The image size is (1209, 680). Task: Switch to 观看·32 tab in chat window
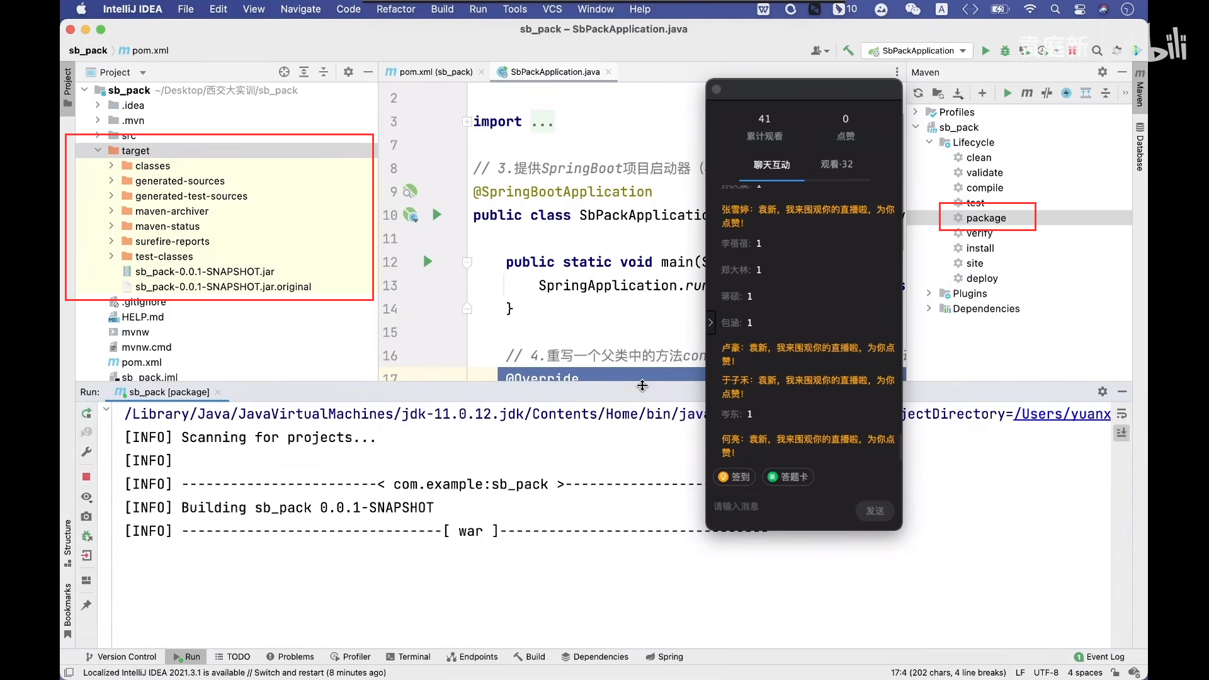[836, 164]
